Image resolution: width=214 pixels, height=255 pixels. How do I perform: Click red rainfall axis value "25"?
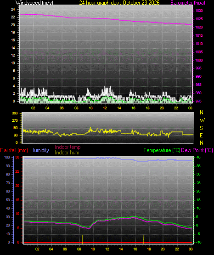tap(17, 171)
